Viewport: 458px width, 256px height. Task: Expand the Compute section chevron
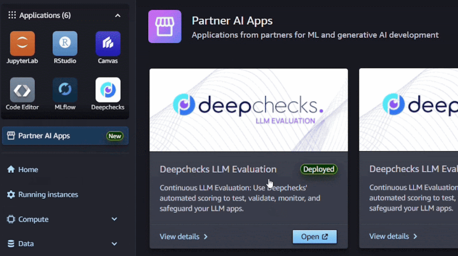pos(114,219)
